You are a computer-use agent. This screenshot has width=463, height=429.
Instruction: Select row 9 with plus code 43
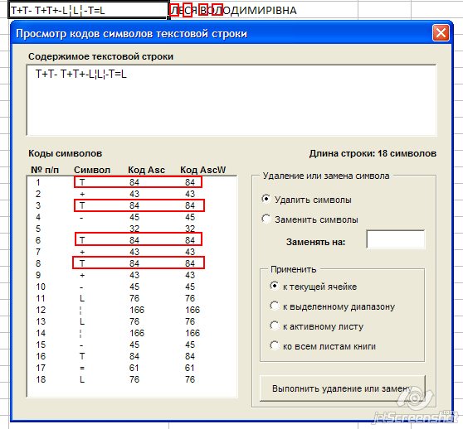(132, 275)
